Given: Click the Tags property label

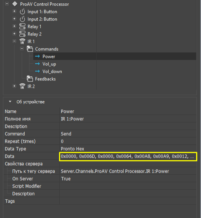Looking at the screenshot, I should [x=10, y=201].
